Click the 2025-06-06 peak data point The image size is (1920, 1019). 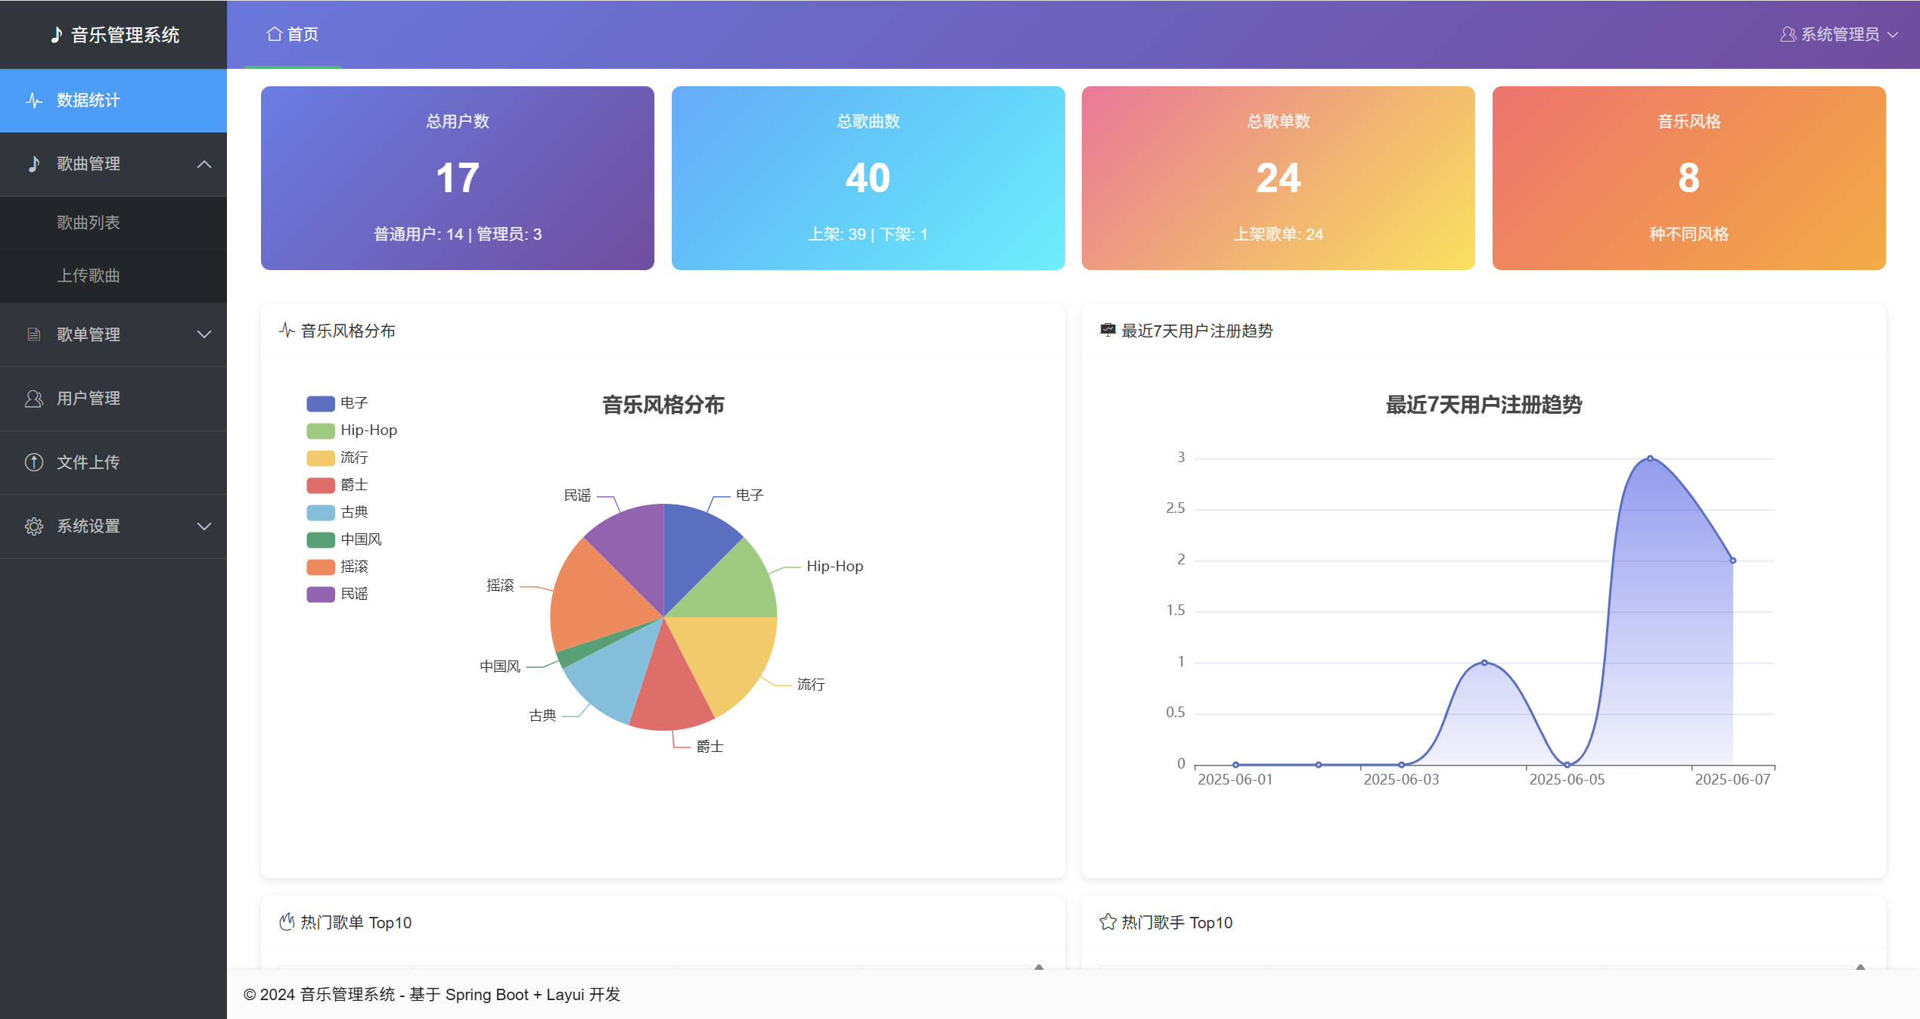pos(1650,458)
